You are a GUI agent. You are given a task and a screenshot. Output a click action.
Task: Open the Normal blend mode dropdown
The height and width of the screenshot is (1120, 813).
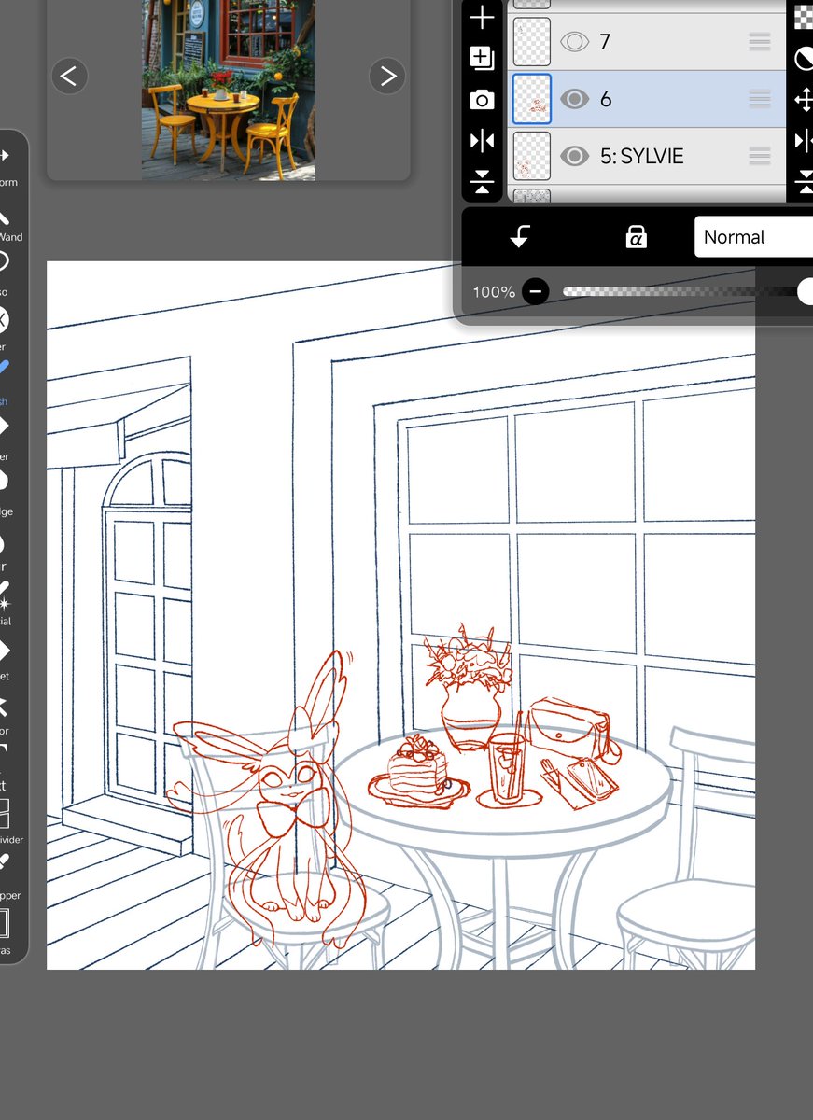point(753,237)
